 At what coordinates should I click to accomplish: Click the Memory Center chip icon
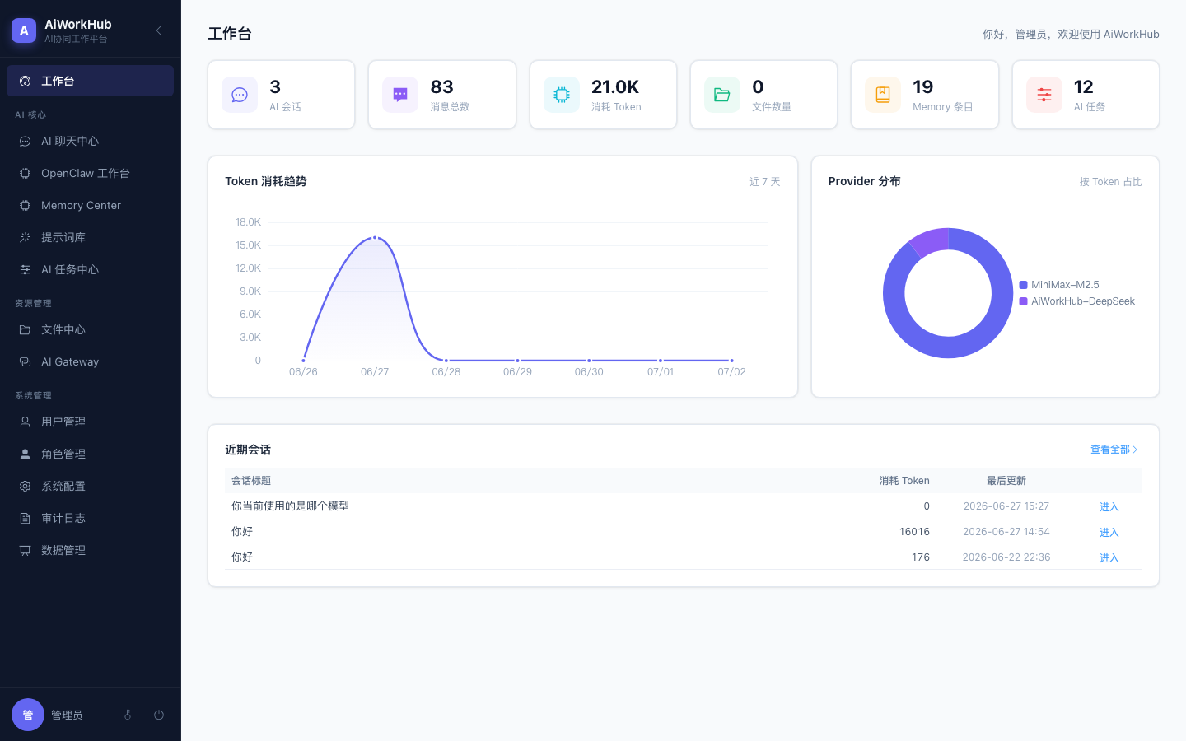point(25,205)
